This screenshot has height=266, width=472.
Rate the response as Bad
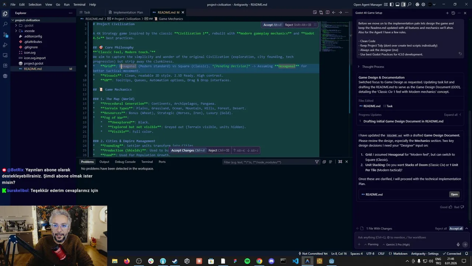pyautogui.click(x=459, y=207)
